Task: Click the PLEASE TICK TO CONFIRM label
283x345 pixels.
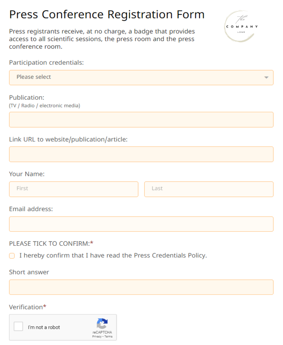Action: point(50,243)
